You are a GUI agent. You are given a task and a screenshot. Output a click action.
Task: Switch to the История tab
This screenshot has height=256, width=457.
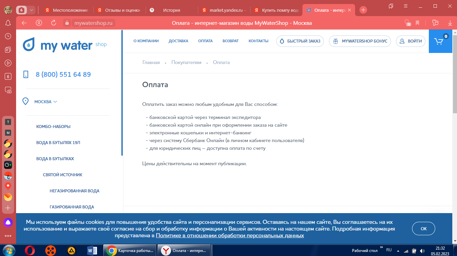point(171,10)
